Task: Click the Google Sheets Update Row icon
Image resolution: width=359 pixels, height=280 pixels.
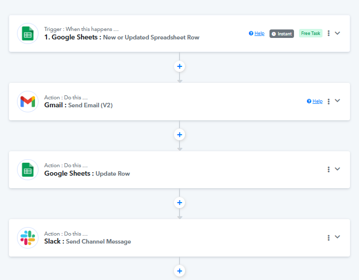Action: click(x=27, y=170)
